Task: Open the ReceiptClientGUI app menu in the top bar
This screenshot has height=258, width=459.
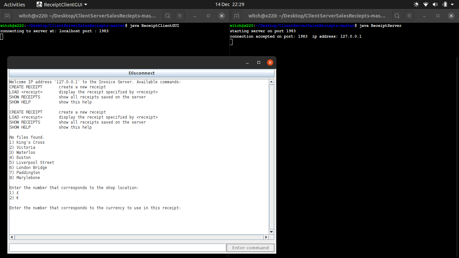Action: coord(62,4)
